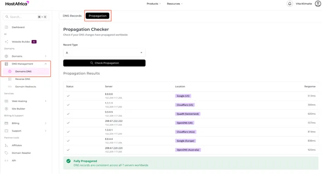322x174 pixels.
Task: Click the HostAfrica logo
Action: [17, 4]
